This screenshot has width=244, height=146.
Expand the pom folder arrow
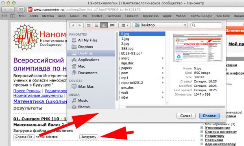coord(163,73)
